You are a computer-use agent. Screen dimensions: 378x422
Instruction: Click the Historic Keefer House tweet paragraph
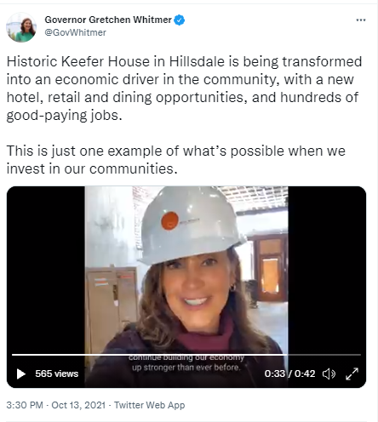(184, 88)
